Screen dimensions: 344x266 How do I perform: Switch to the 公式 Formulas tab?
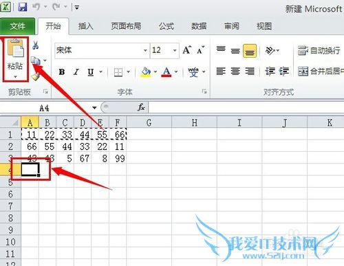pyautogui.click(x=166, y=26)
